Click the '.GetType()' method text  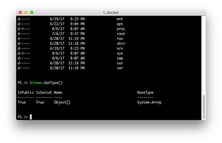[52, 83]
